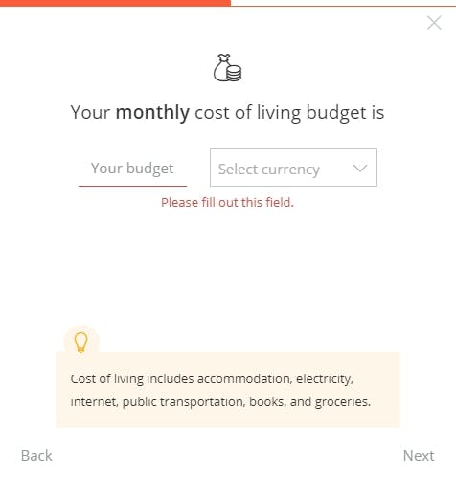The width and height of the screenshot is (456, 477).
Task: Click the coin stack in the header icon
Action: (x=235, y=73)
